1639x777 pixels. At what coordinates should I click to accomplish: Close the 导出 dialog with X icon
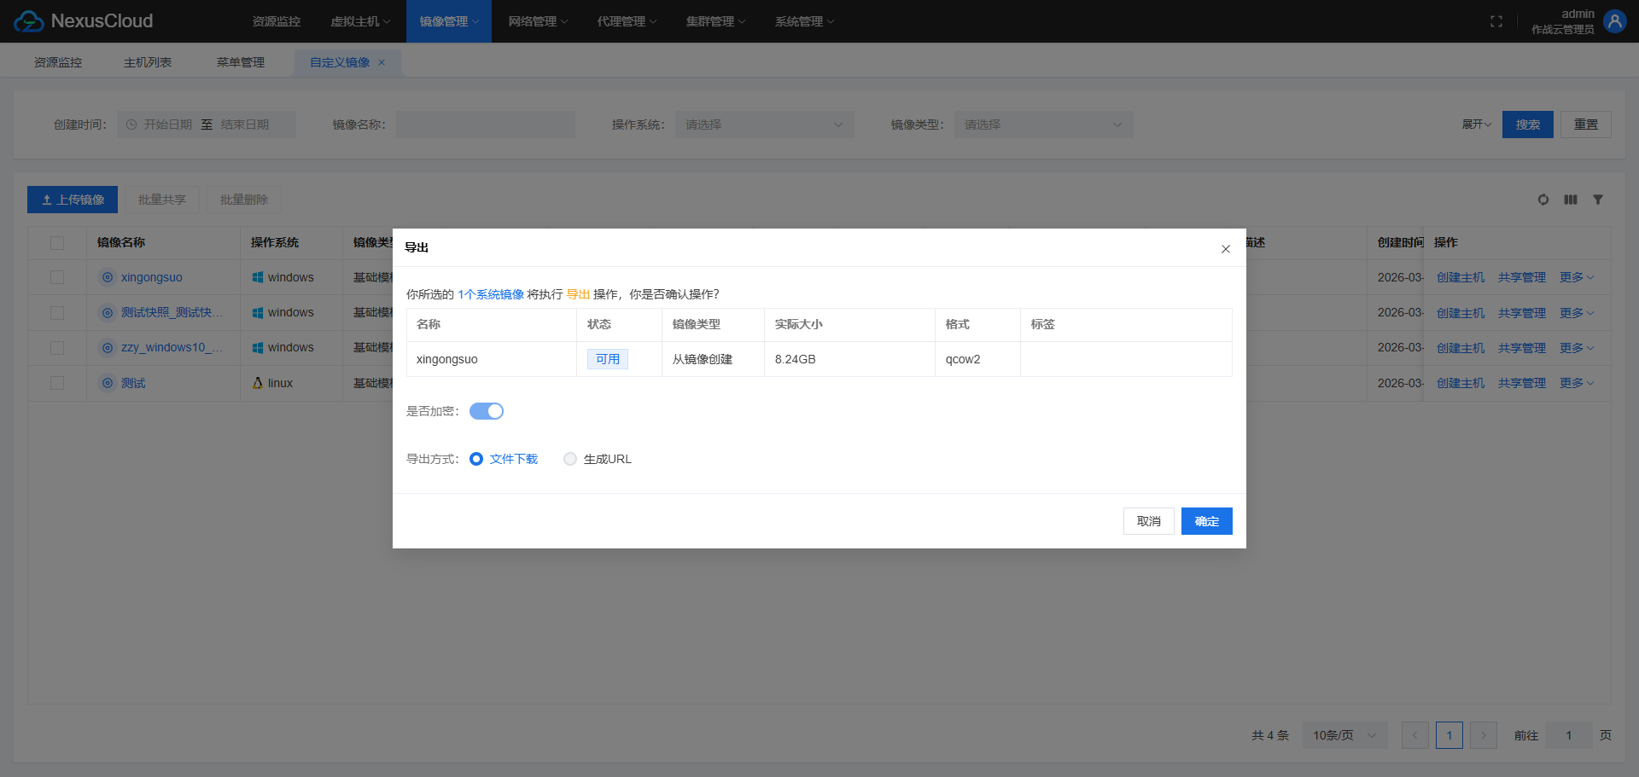[x=1225, y=249]
